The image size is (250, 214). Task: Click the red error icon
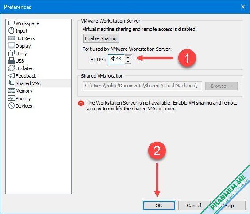tap(81, 103)
